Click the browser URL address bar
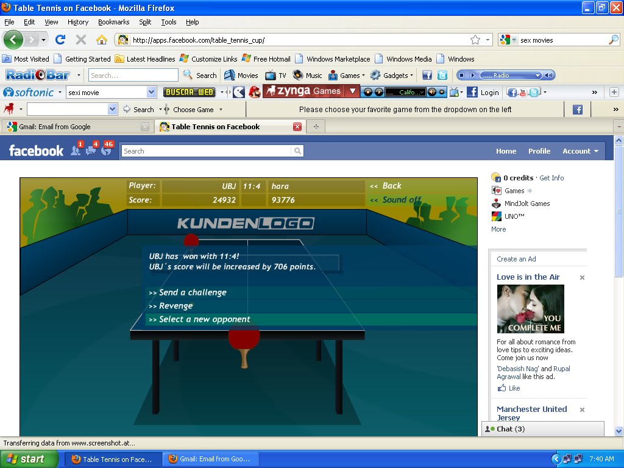The height and width of the screenshot is (468, 624). click(300, 40)
